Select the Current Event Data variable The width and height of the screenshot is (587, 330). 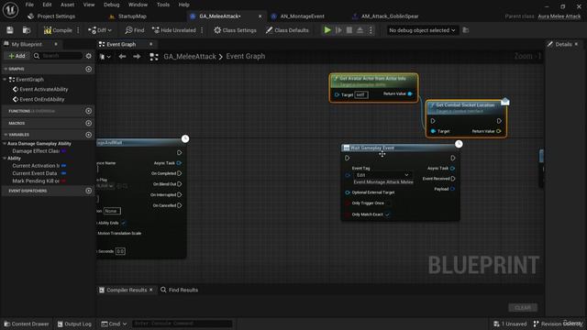coord(35,173)
